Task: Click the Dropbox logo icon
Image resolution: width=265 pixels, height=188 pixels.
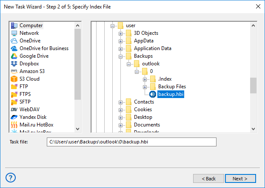Action: click(14, 64)
